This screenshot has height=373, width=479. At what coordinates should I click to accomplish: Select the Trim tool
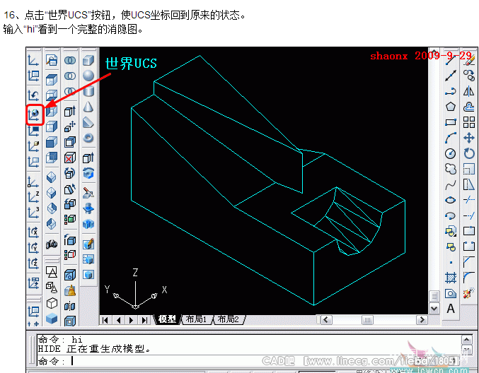pyautogui.click(x=469, y=200)
